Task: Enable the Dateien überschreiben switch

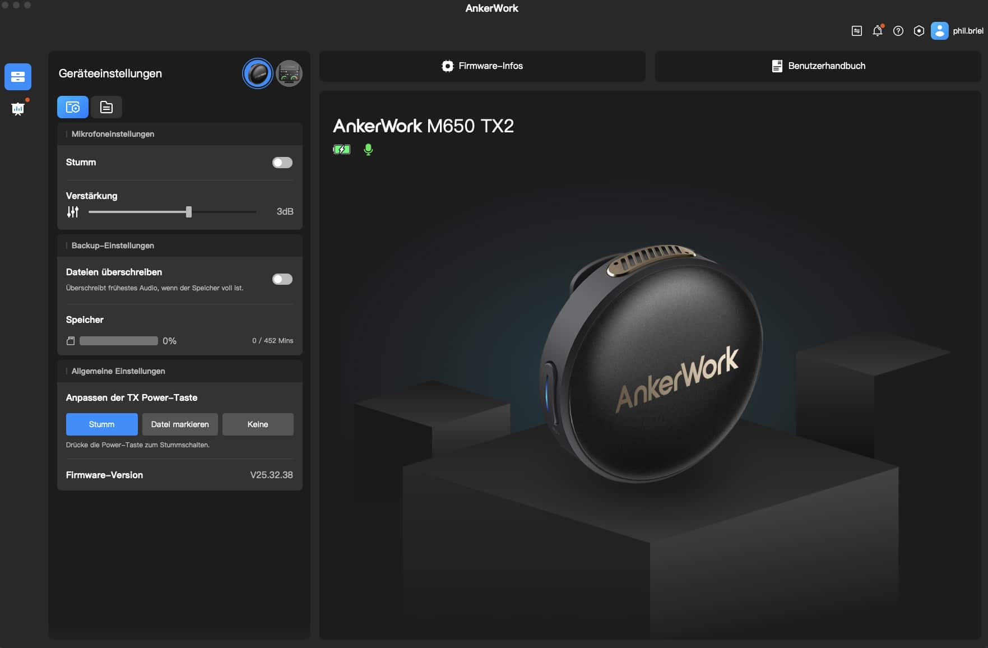Action: coord(282,279)
